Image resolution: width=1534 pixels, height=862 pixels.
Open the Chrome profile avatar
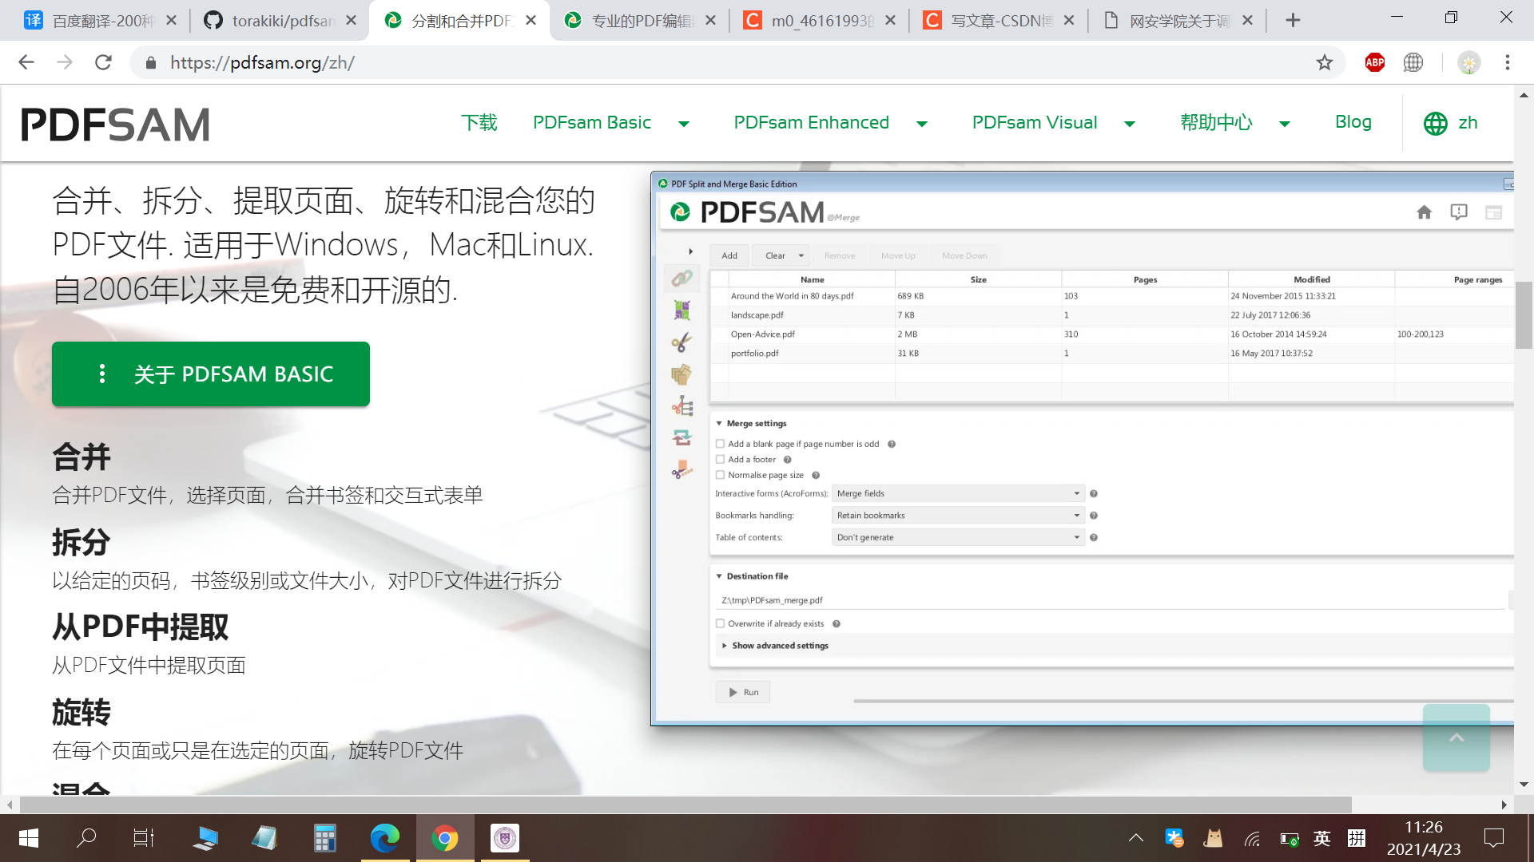[1469, 62]
